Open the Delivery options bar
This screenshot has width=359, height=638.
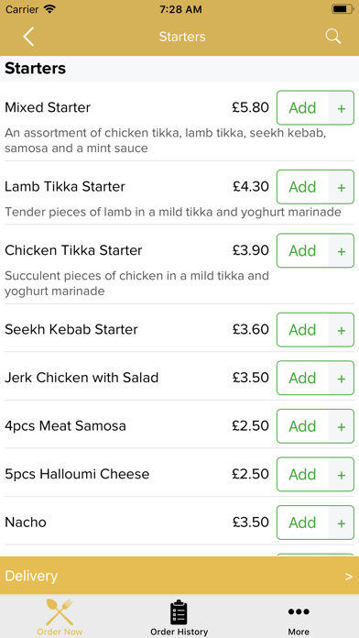click(x=179, y=576)
